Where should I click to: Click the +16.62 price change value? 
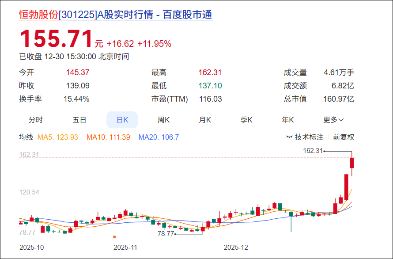(120, 44)
